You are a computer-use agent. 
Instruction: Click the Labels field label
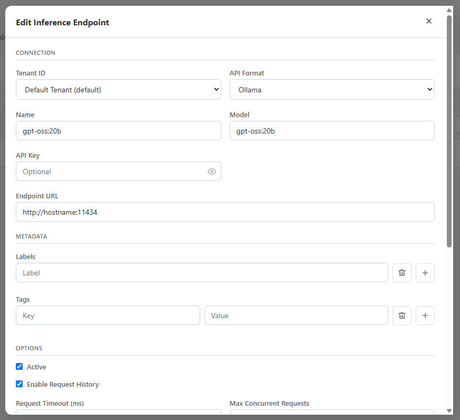[x=25, y=257]
